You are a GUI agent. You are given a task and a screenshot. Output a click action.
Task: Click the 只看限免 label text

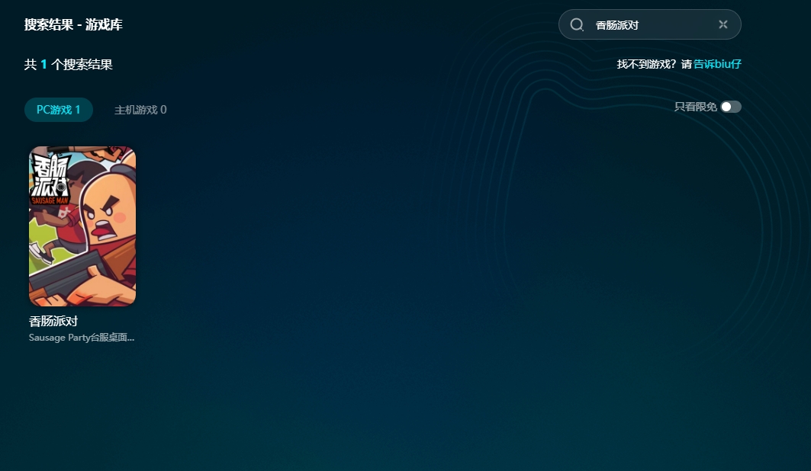click(695, 107)
